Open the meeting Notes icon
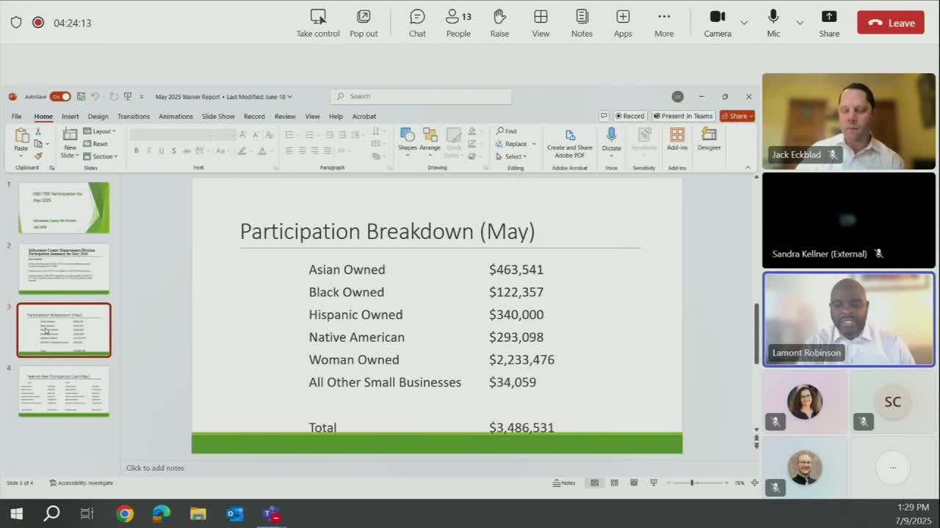Viewport: 940px width, 528px height. click(x=582, y=23)
